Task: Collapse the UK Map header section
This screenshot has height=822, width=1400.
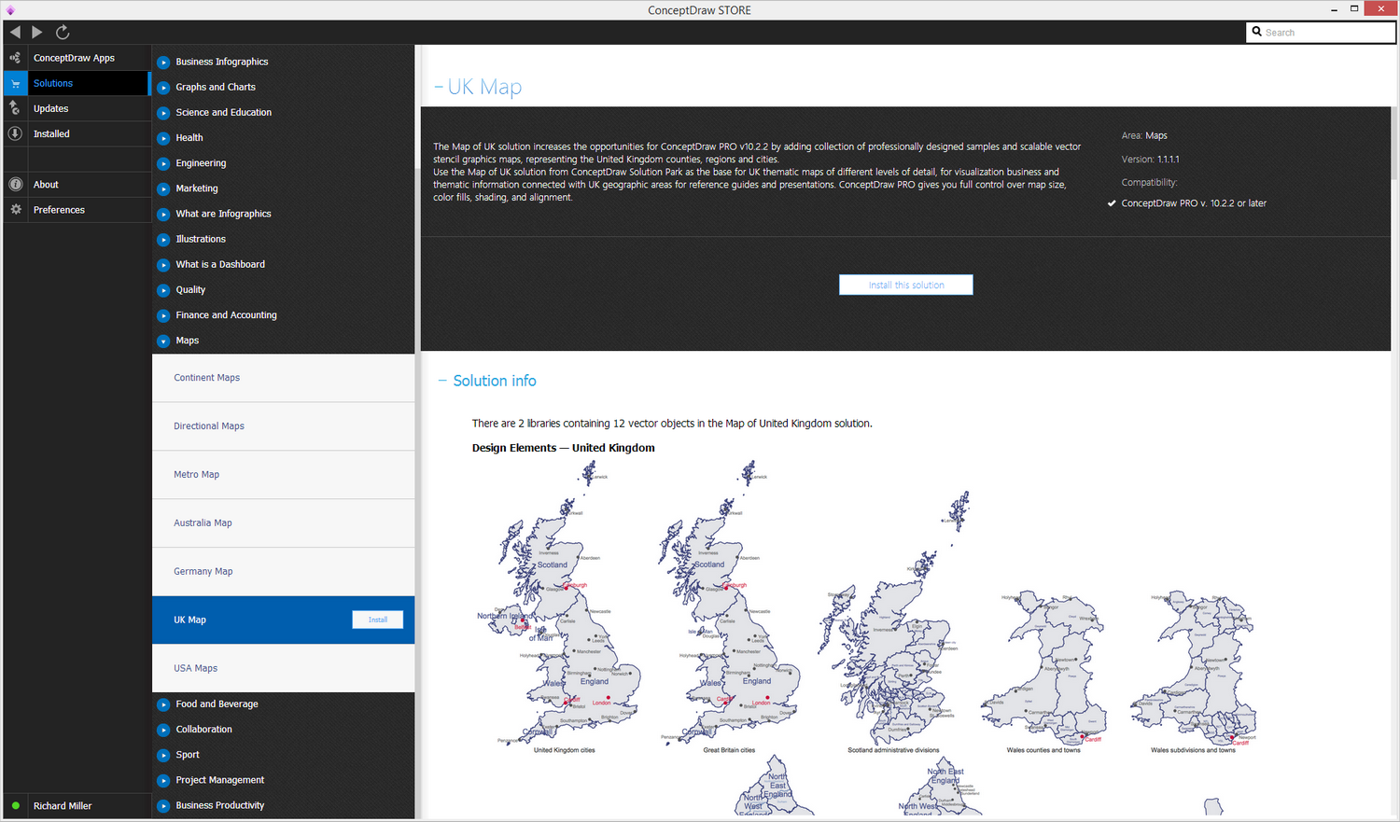Action: [x=439, y=87]
